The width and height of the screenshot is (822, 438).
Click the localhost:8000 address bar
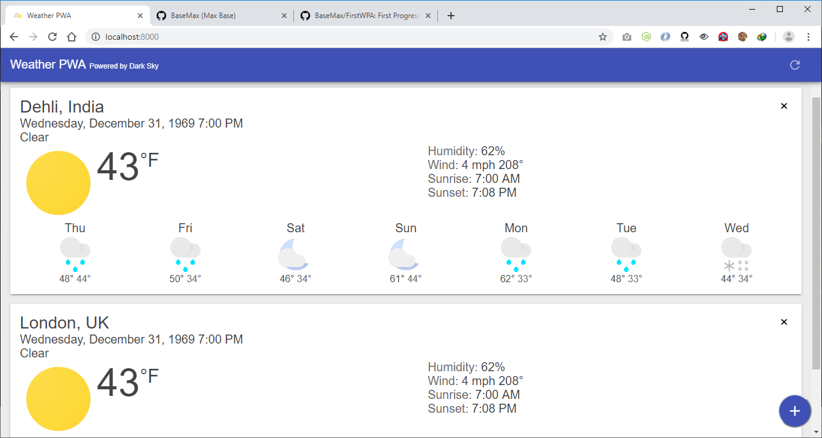(349, 37)
